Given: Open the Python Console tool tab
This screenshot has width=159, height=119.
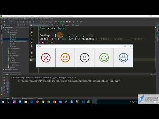Looking at the screenshot, I should (x=27, y=98).
